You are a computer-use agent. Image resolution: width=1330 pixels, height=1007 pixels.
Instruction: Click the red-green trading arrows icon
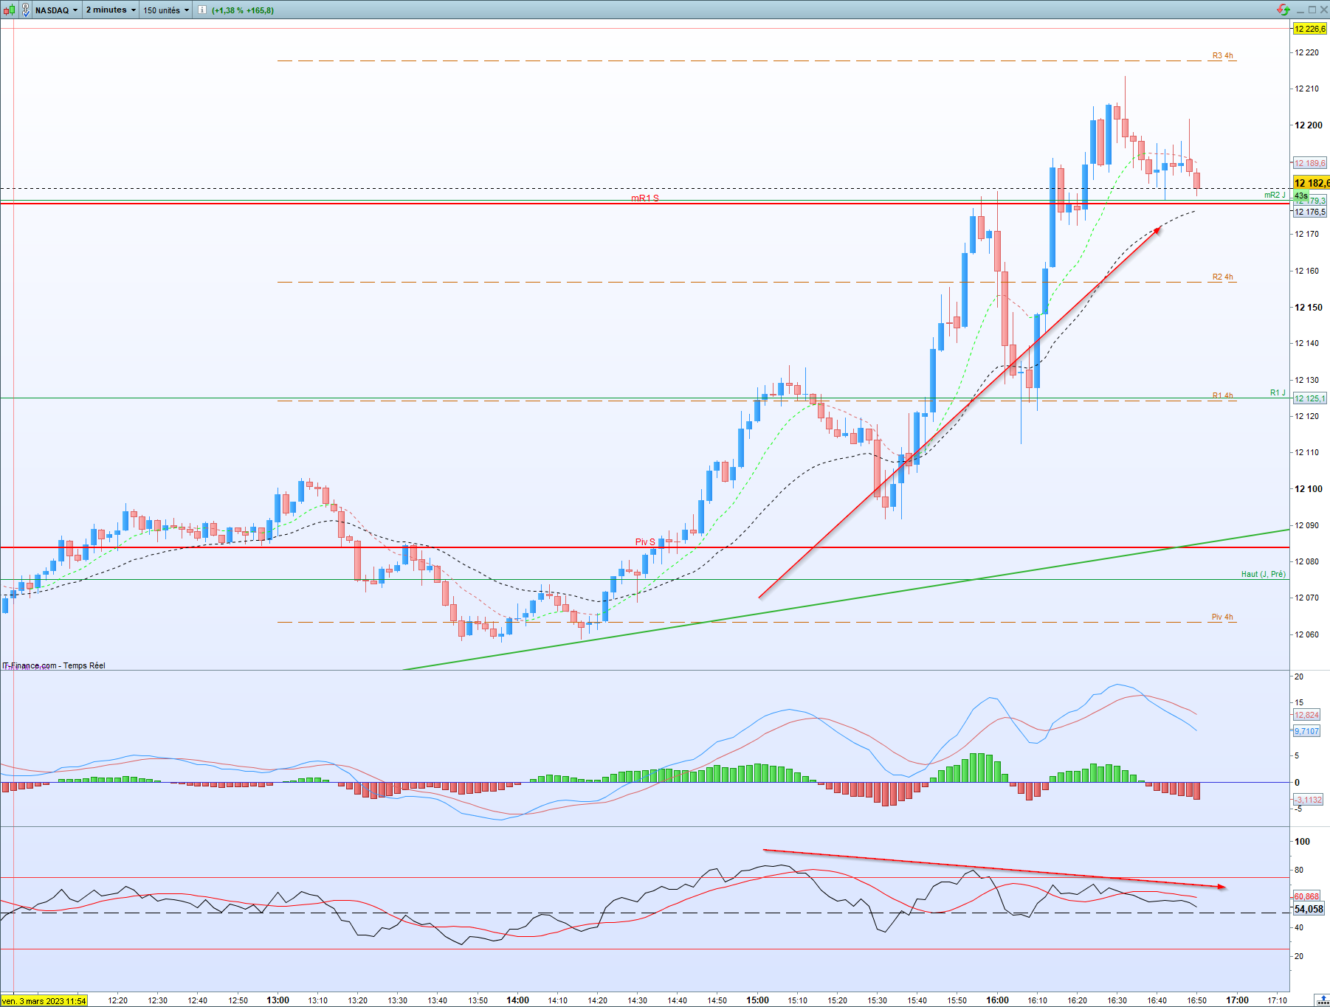click(1284, 10)
